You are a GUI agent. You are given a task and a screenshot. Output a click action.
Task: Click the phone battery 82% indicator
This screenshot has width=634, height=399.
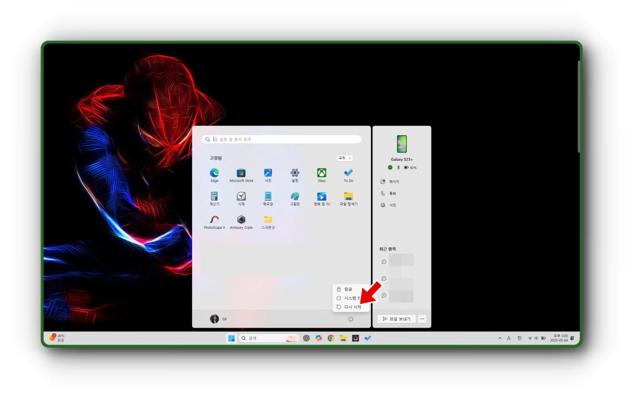[x=410, y=167]
